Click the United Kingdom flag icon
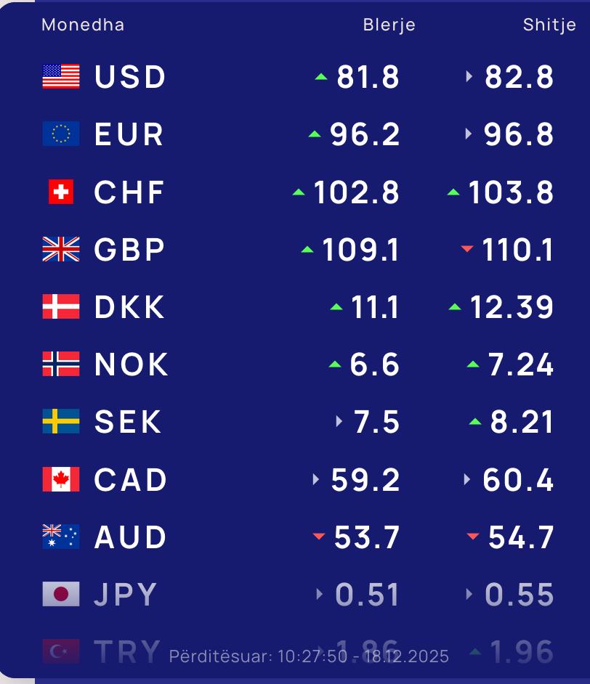The width and height of the screenshot is (590, 684). (61, 250)
